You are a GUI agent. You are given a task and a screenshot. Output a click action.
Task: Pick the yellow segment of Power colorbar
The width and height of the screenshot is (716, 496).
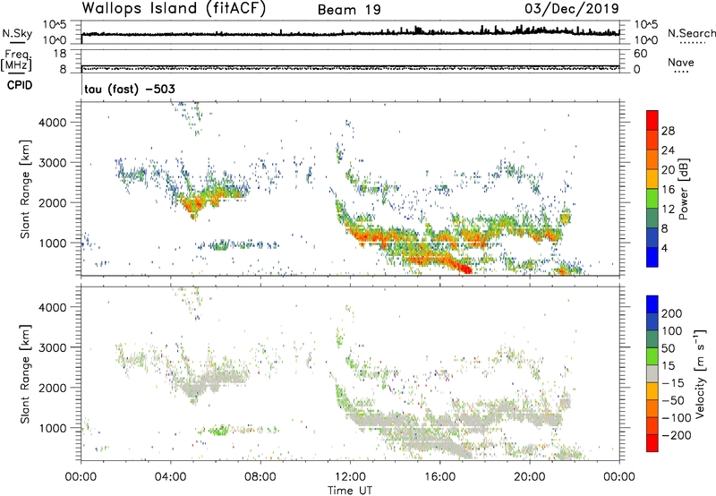click(x=652, y=179)
